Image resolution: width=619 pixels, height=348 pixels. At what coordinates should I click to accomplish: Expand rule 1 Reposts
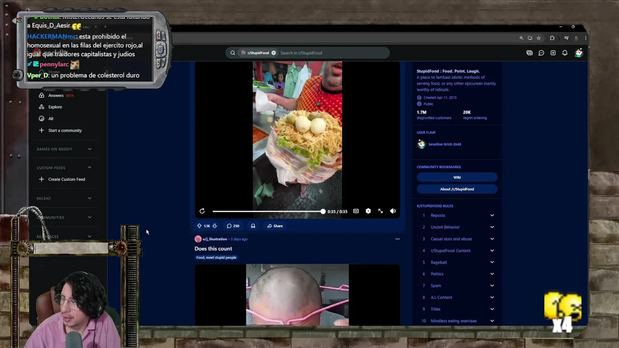pos(457,216)
